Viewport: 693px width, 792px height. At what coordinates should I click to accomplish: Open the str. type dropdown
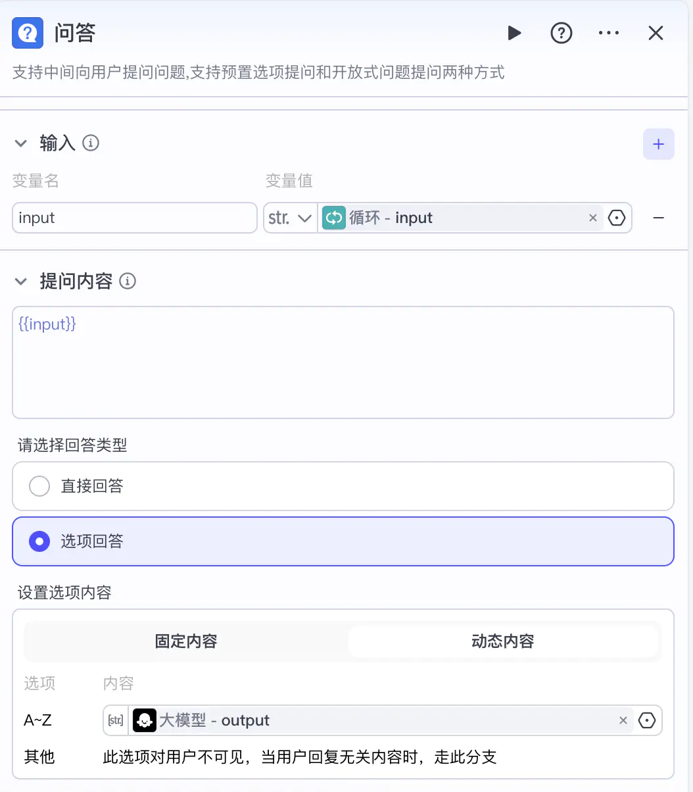(290, 218)
